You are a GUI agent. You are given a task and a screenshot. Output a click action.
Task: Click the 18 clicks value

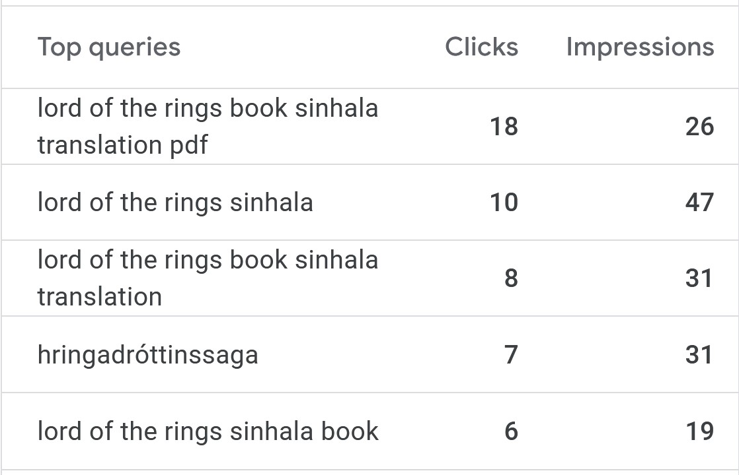pos(504,127)
